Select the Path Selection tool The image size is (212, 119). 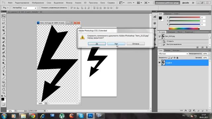[4, 74]
